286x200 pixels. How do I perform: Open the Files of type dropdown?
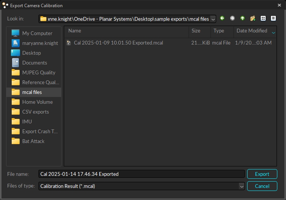point(241,186)
